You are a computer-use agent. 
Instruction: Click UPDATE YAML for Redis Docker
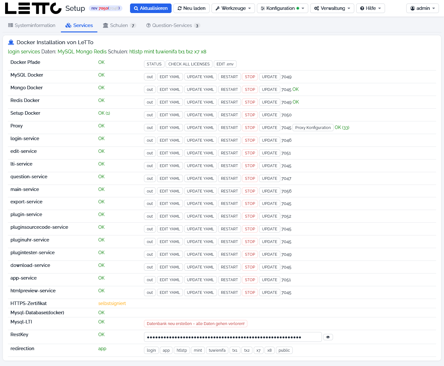click(x=200, y=102)
